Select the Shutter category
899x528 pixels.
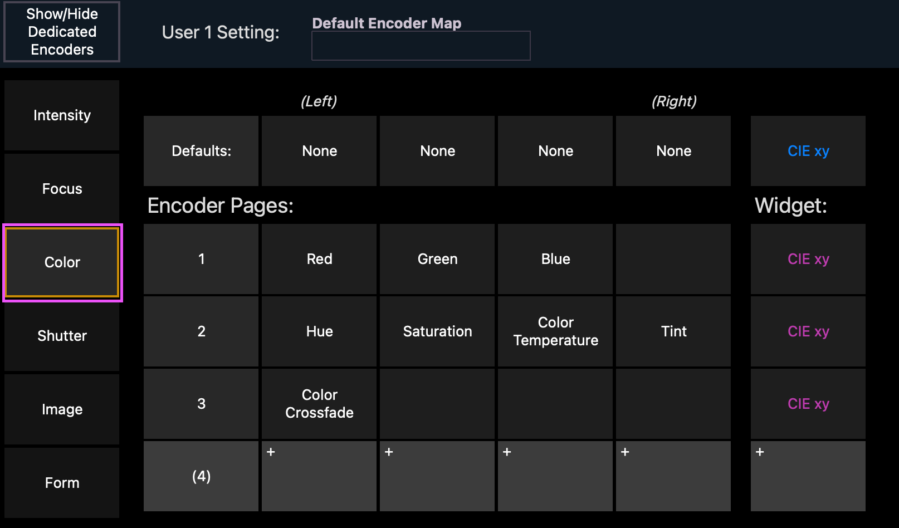coord(61,336)
